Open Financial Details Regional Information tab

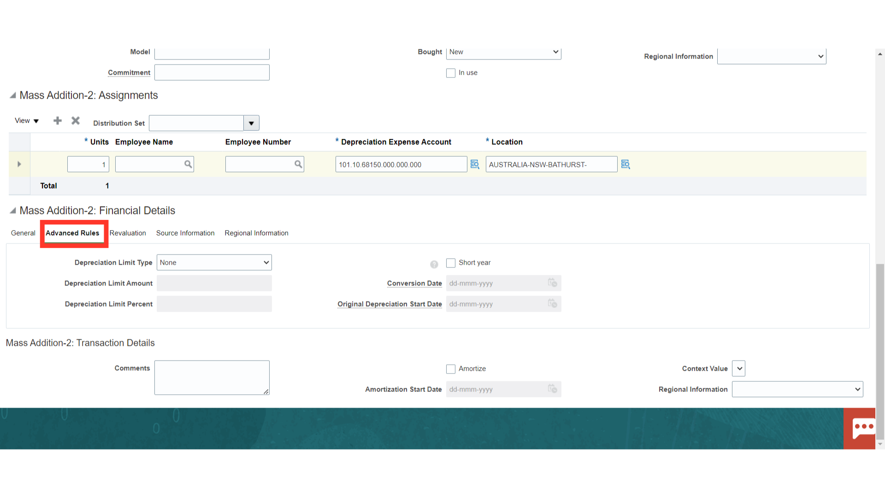257,233
